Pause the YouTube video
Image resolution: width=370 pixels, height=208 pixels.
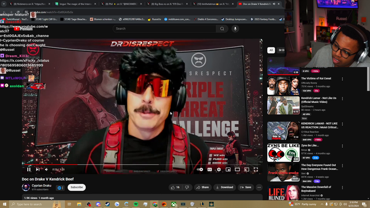click(29, 169)
